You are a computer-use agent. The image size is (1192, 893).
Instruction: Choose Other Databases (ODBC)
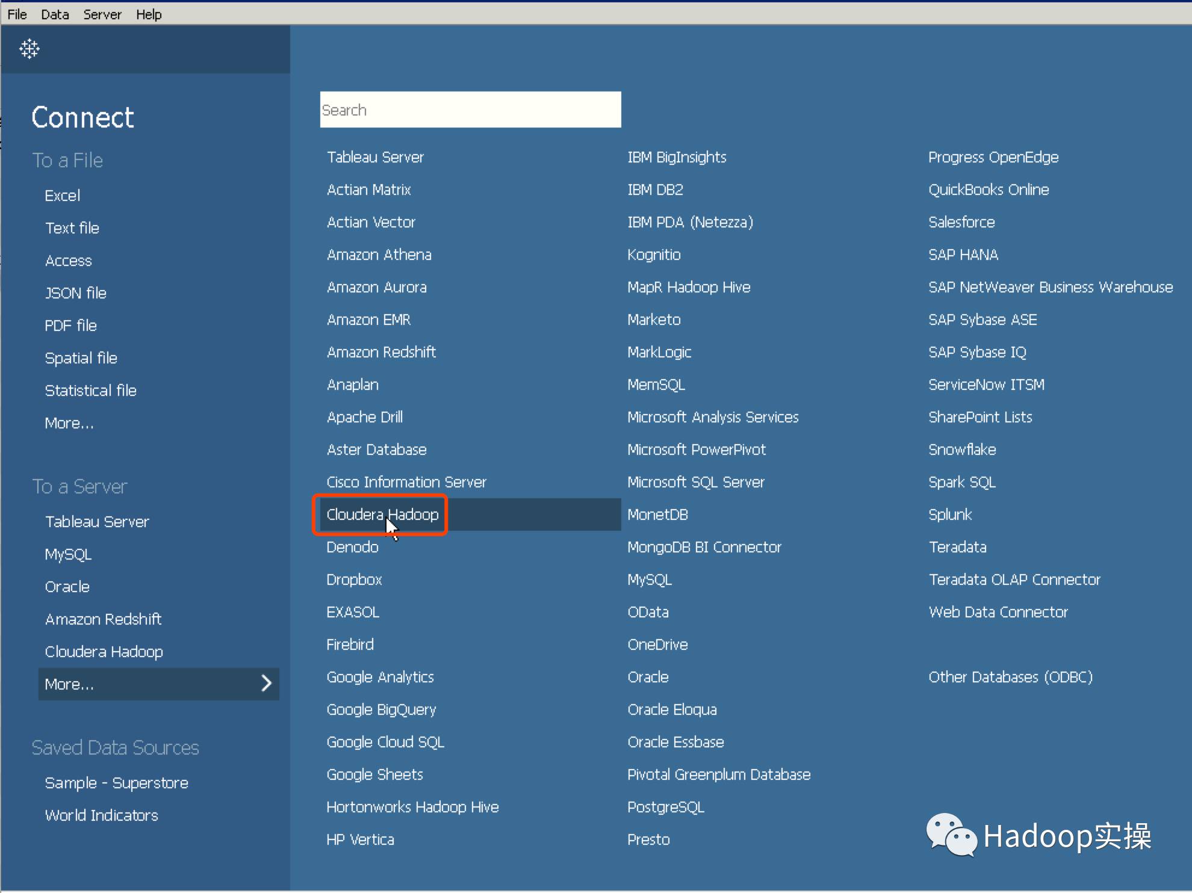(1010, 677)
